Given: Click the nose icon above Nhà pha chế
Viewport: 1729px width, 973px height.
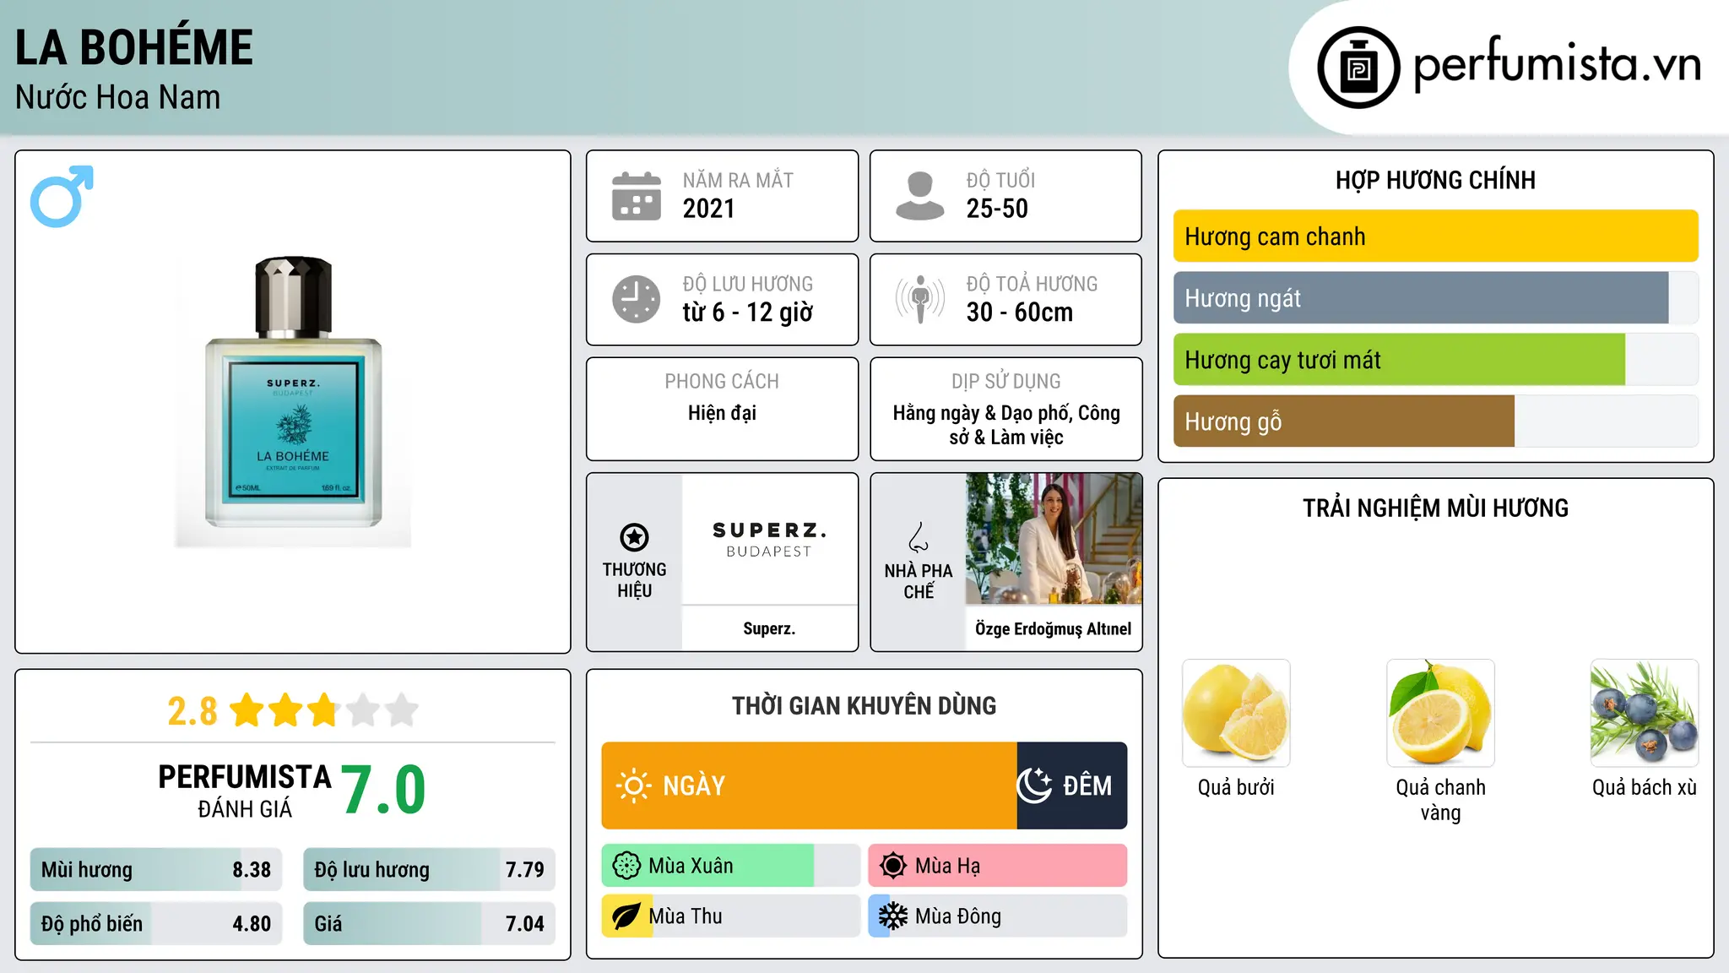Looking at the screenshot, I should click(x=919, y=537).
